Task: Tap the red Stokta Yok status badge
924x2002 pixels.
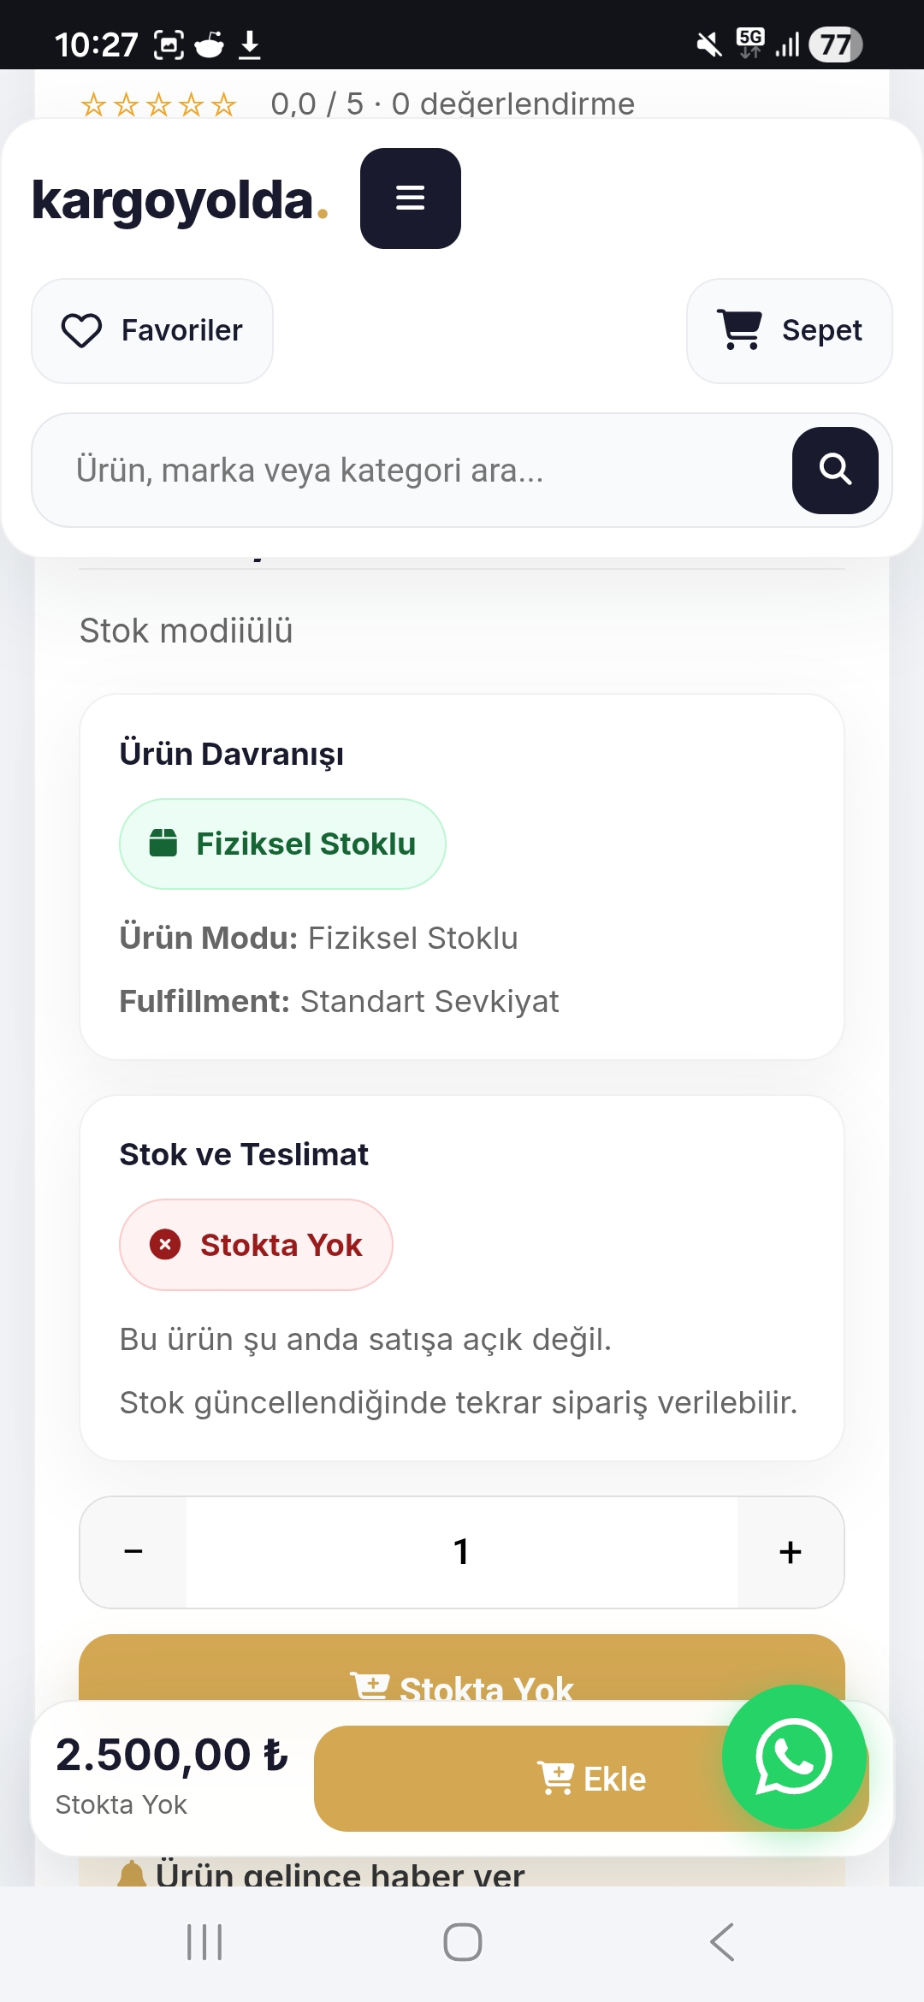Action: 256,1245
